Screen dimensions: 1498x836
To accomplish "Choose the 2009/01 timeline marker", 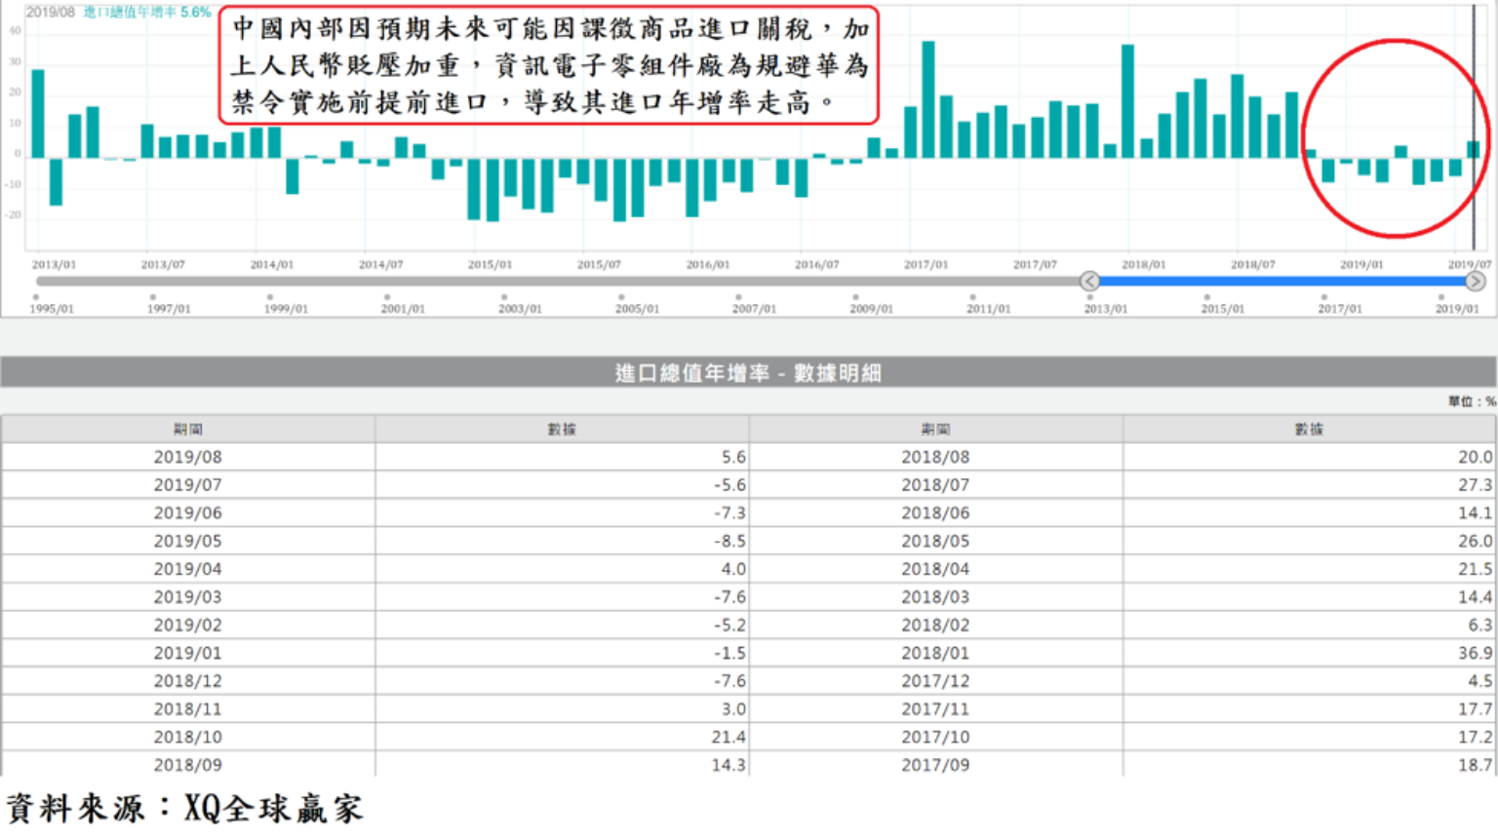I will coord(855,297).
